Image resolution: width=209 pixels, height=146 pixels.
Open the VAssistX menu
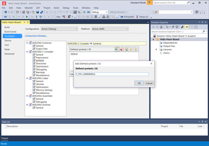[x=29, y=8]
